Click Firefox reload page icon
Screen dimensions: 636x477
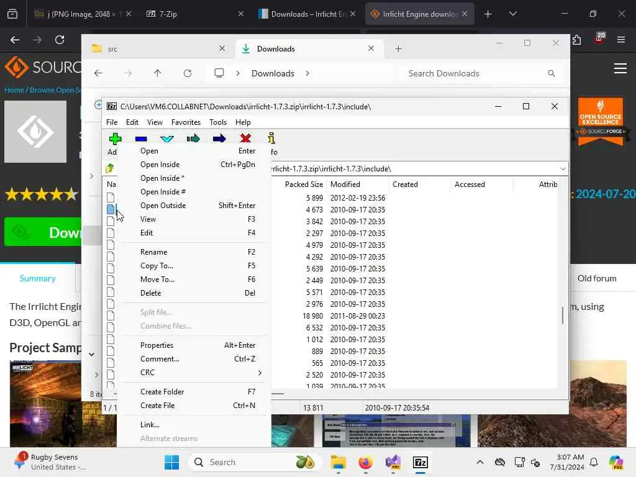pos(60,40)
